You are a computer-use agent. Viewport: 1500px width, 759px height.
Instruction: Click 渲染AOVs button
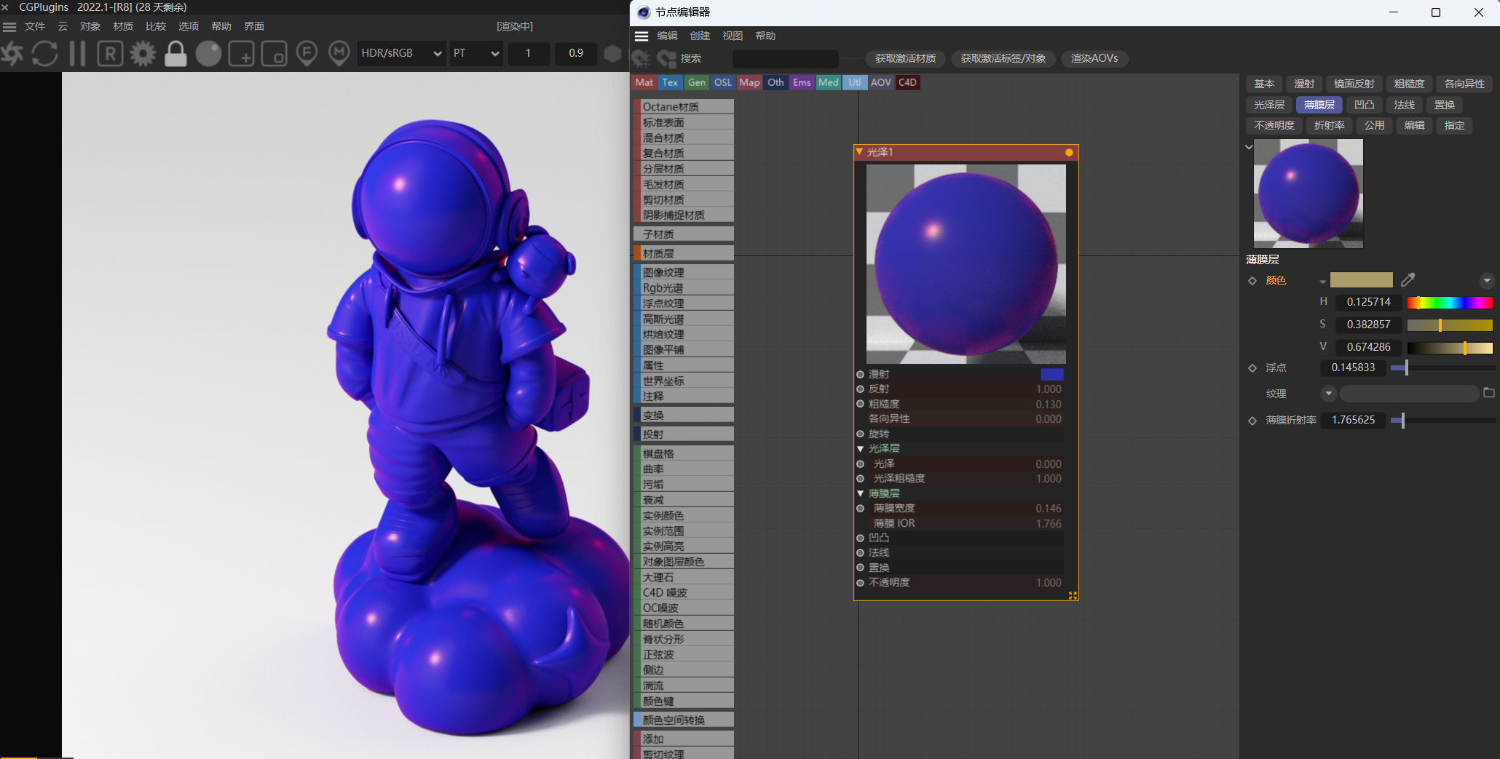(x=1094, y=58)
